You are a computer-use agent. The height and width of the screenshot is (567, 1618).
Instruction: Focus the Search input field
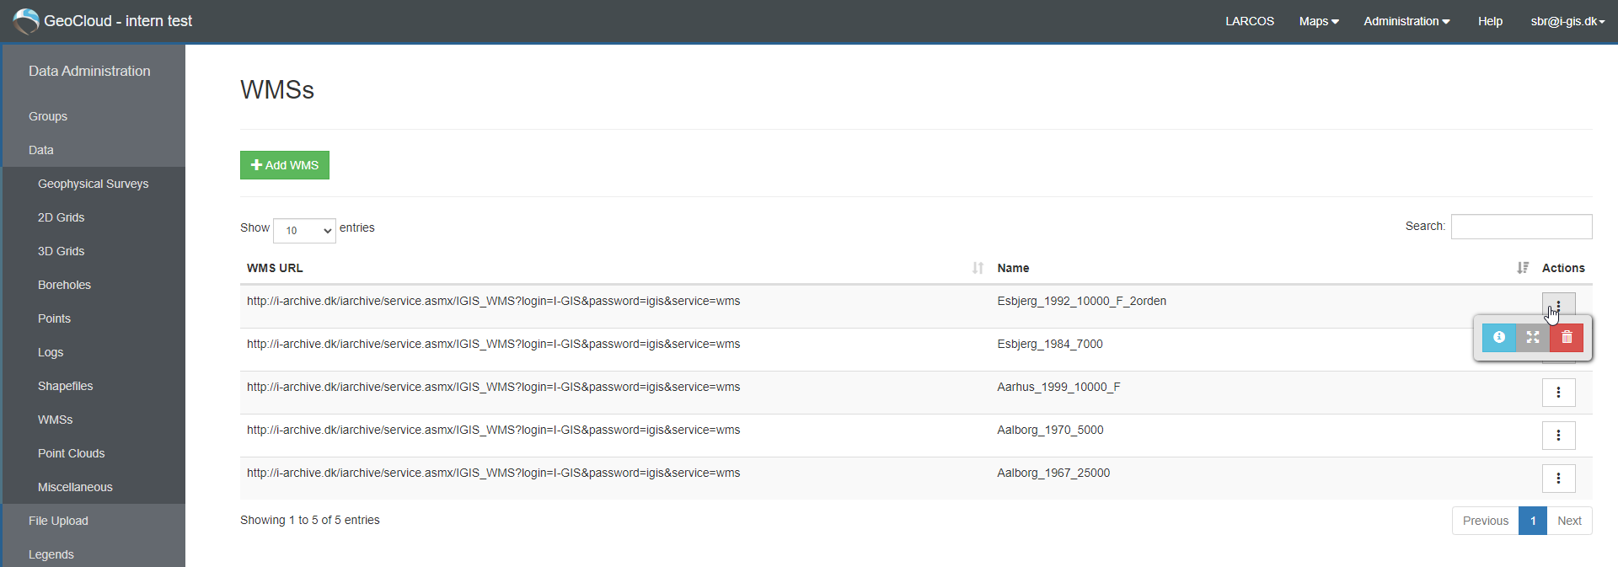1521,227
